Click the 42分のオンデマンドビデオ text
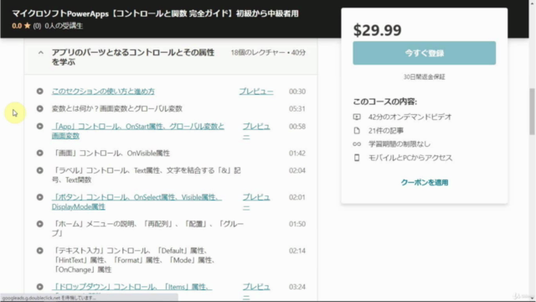This screenshot has height=302, width=536. pyautogui.click(x=410, y=117)
